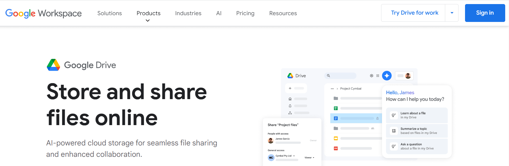Click the plus New button in mockup

296,88
